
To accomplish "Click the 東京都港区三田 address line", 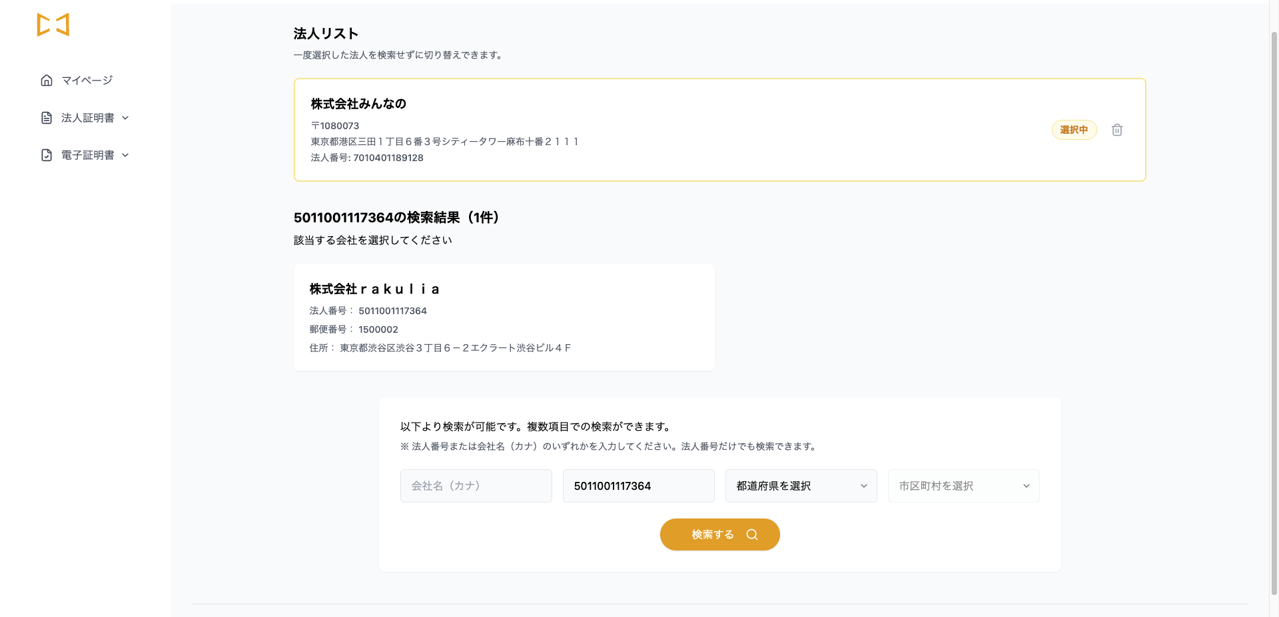I will click(x=445, y=142).
